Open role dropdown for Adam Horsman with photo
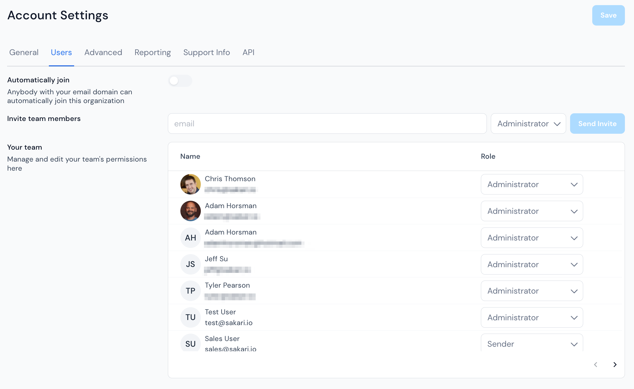The width and height of the screenshot is (634, 389). [x=532, y=211]
